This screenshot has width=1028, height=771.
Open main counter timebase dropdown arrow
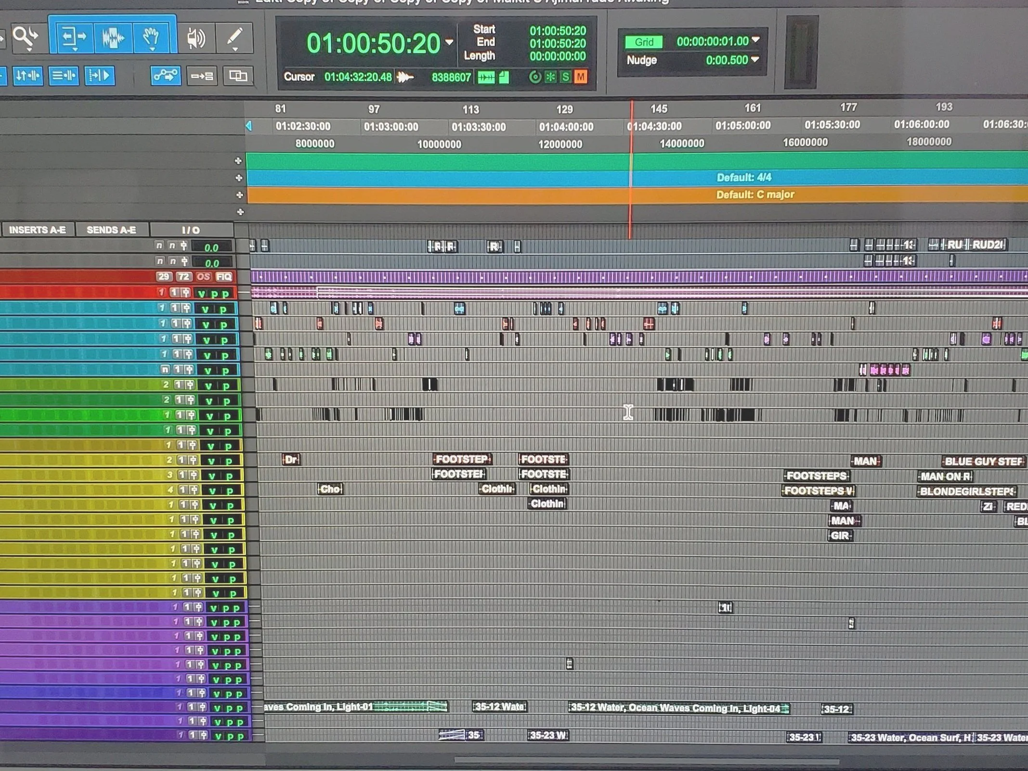pos(449,42)
